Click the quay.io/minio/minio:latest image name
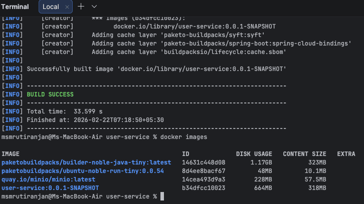The height and width of the screenshot is (204, 364). point(48,179)
